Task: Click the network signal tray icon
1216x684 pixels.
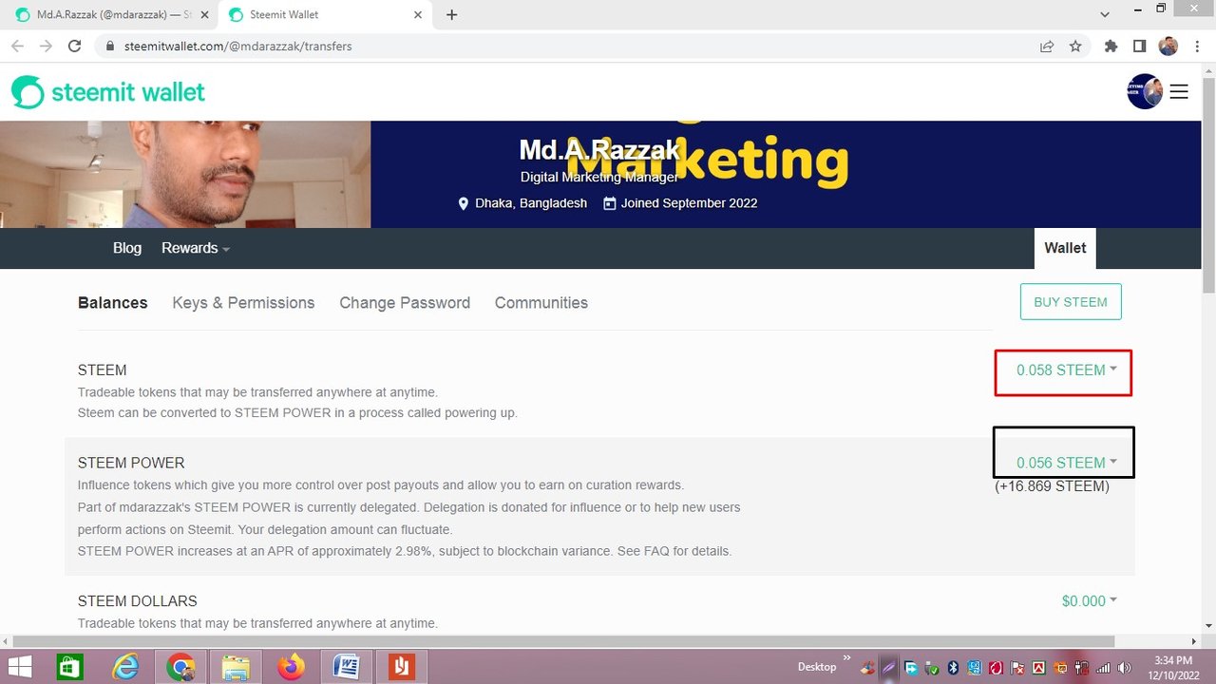Action: (1103, 668)
